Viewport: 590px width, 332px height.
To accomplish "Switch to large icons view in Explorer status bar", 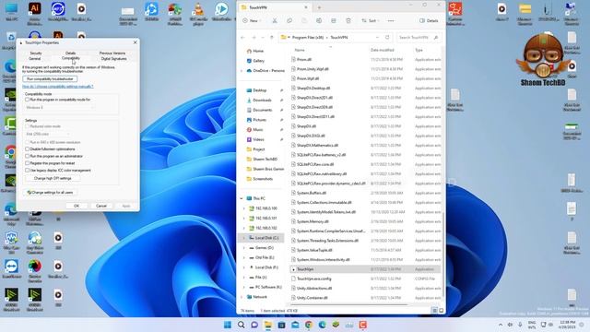I will 441,311.
